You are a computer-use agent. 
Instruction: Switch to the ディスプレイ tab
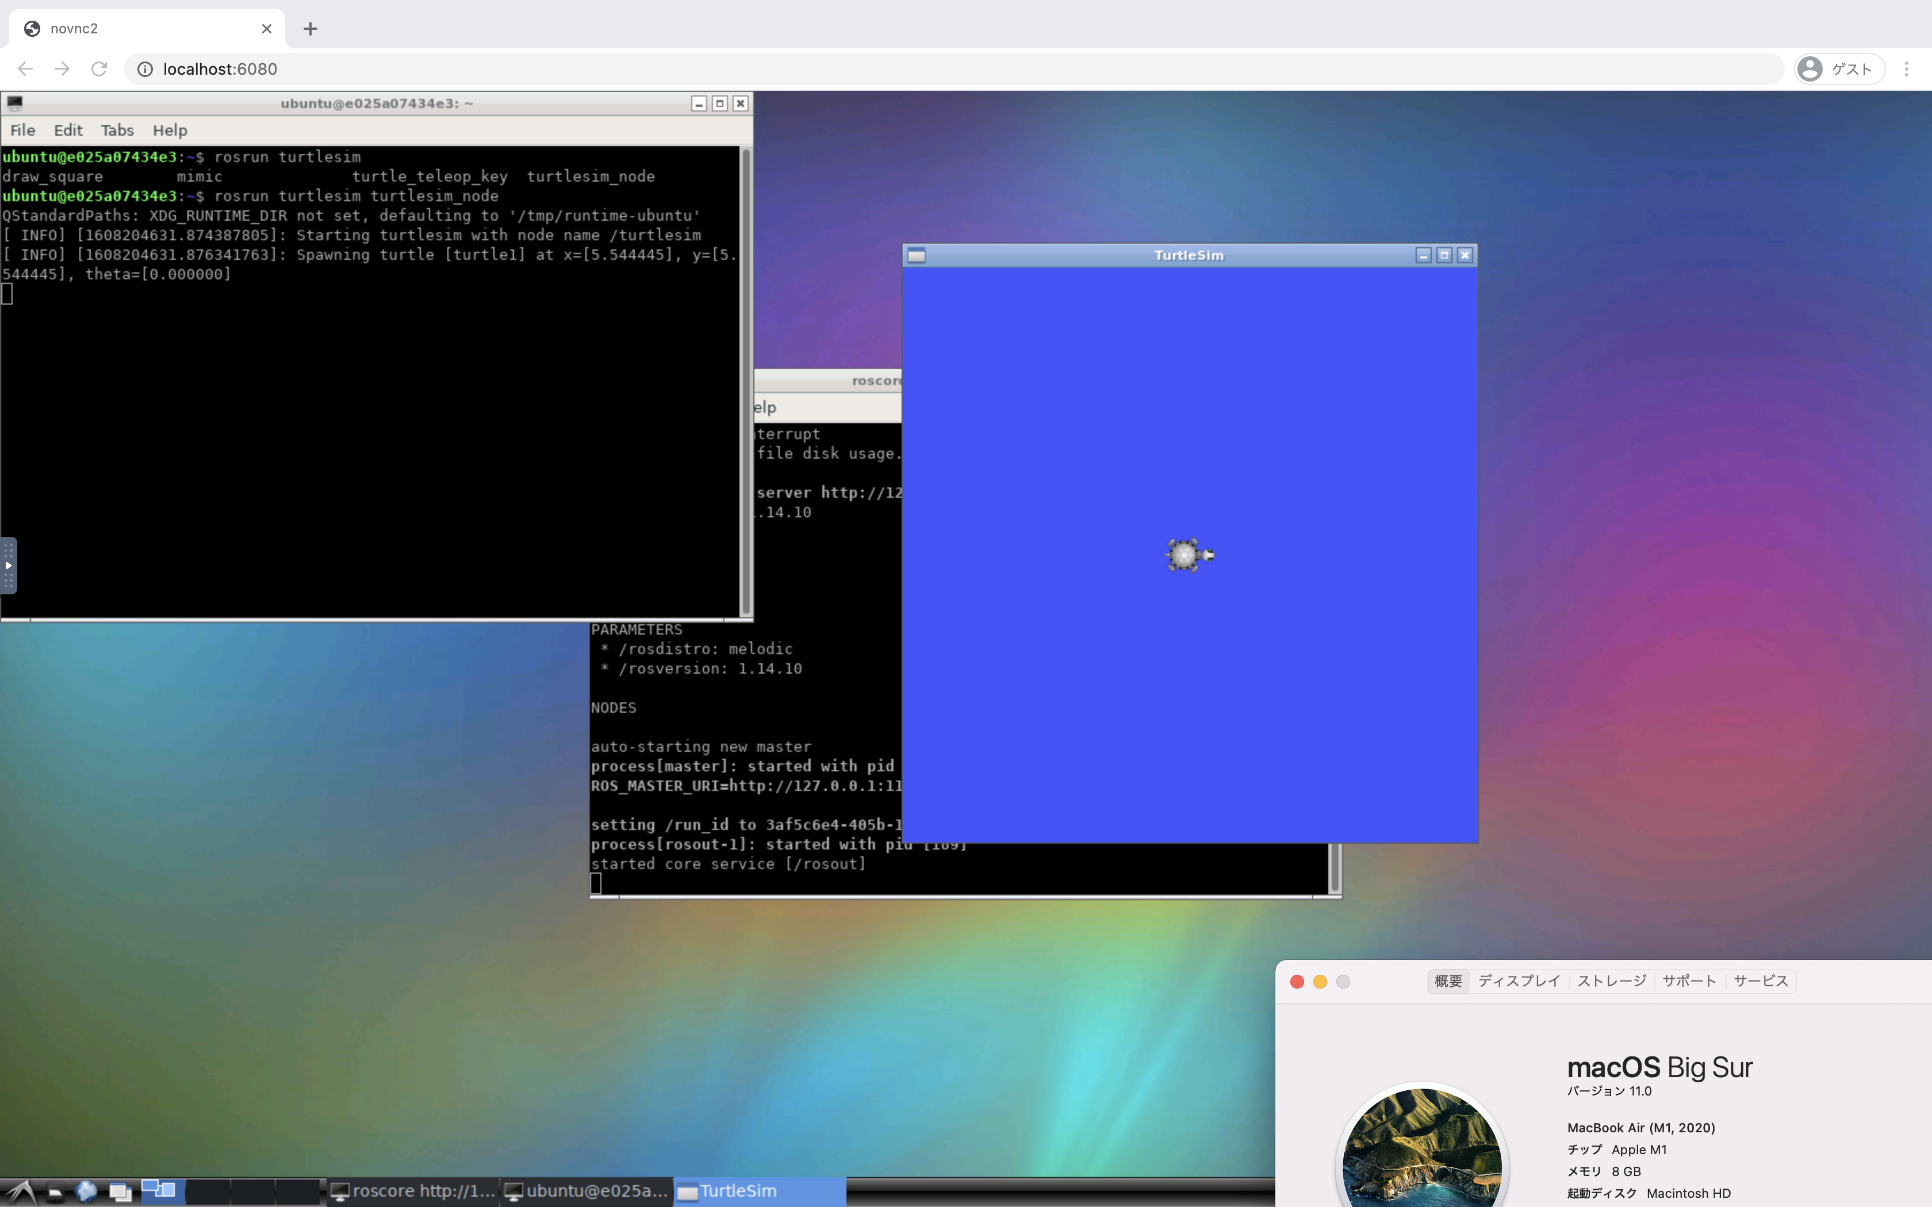pos(1519,981)
